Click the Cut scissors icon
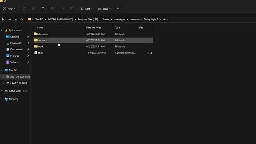 point(24,9)
